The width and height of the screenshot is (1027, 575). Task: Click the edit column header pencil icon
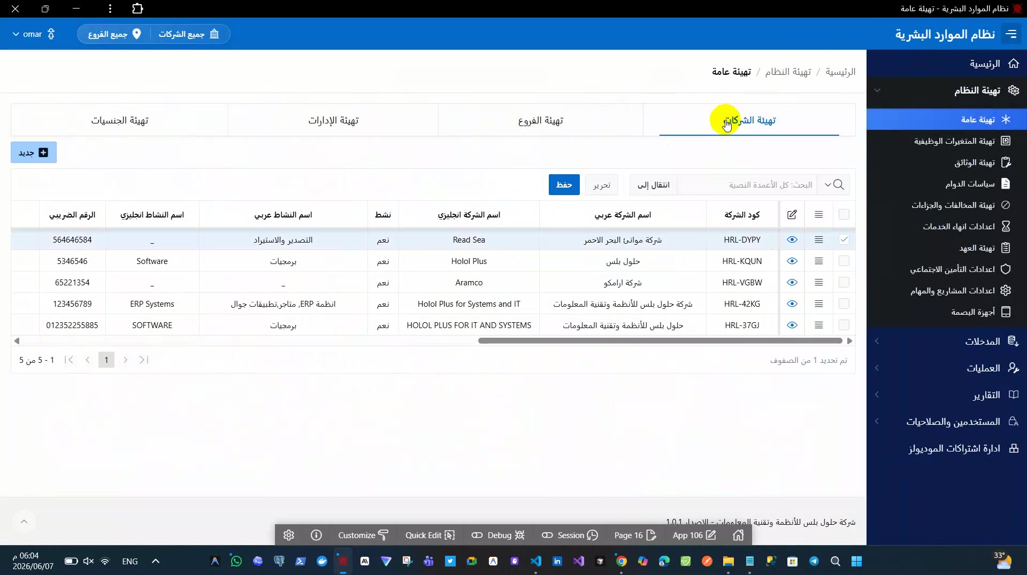pyautogui.click(x=792, y=214)
